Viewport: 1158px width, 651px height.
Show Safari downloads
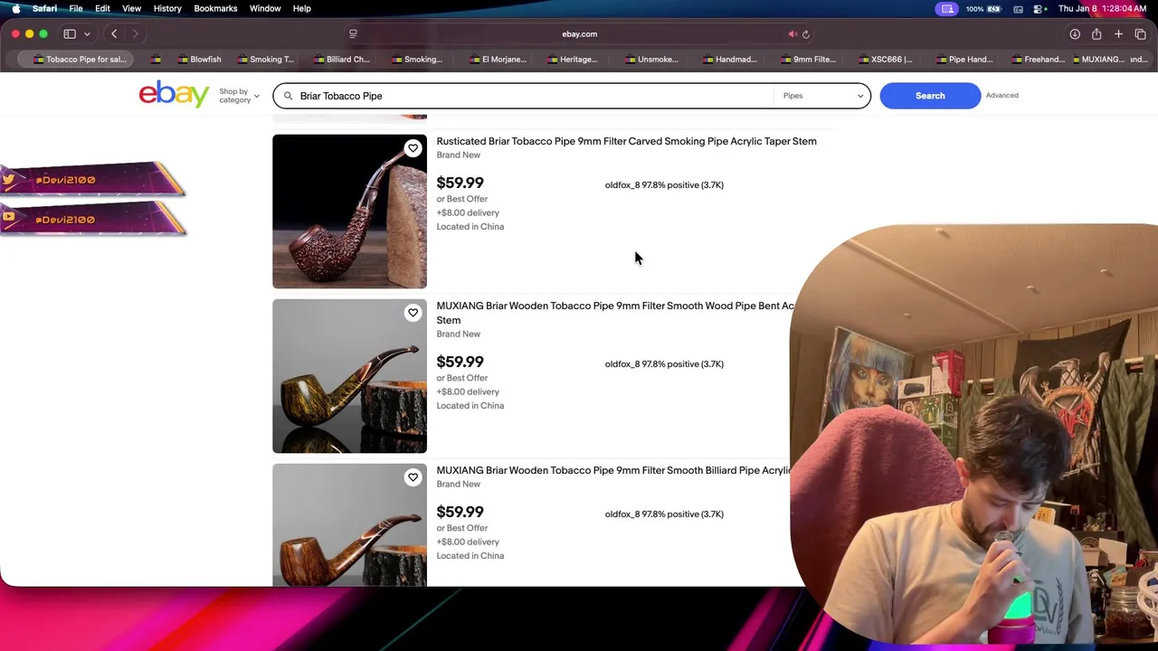(x=1075, y=33)
